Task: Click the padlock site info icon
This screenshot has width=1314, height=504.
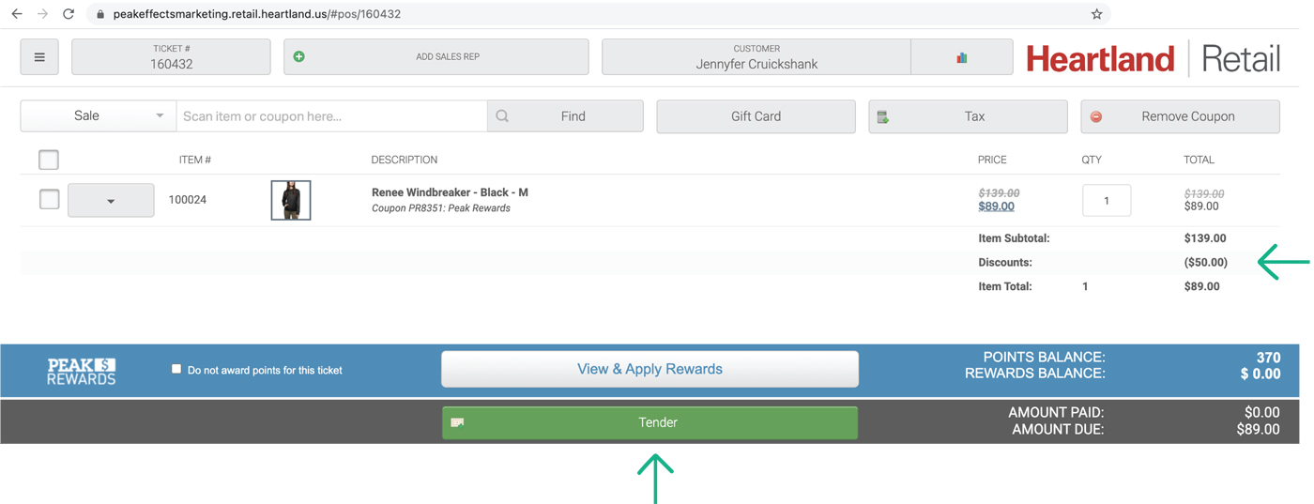Action: pos(100,14)
